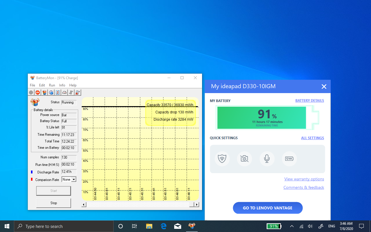This screenshot has height=232, width=371.
Task: Click the BatteryMon taskbar icon
Action: click(192, 226)
